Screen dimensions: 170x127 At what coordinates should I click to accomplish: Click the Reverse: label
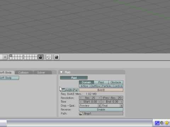(66, 109)
